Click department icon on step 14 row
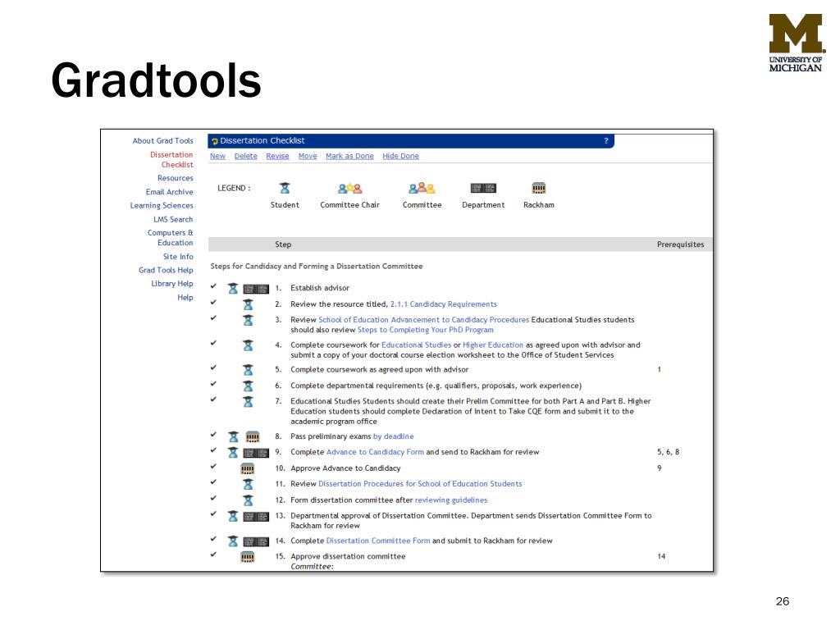The height and width of the screenshot is (630, 840). click(256, 541)
